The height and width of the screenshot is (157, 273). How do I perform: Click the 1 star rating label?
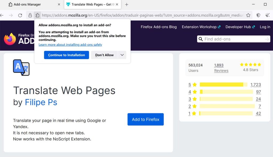click(x=192, y=113)
